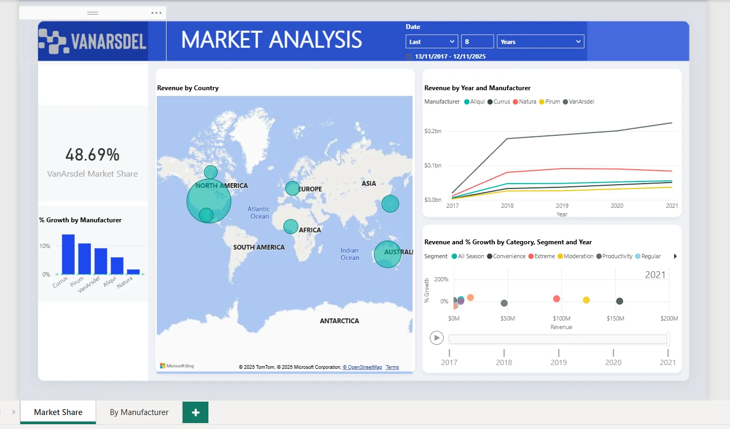Click the orange scatter dot right of $0M
Image resolution: width=730 pixels, height=429 pixels.
click(470, 297)
